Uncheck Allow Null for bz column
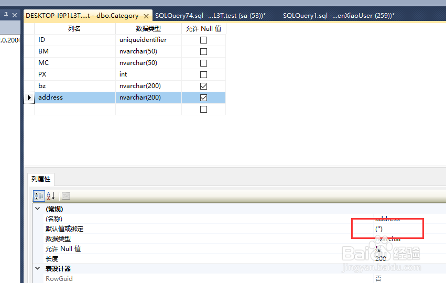The height and width of the screenshot is (283, 446). pos(203,86)
